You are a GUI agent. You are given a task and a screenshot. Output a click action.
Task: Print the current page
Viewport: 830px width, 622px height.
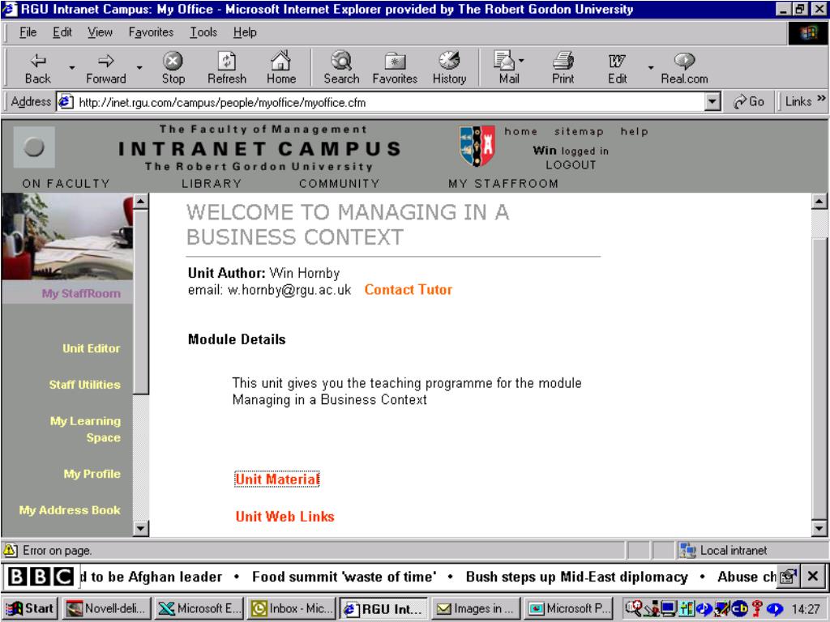coord(563,68)
